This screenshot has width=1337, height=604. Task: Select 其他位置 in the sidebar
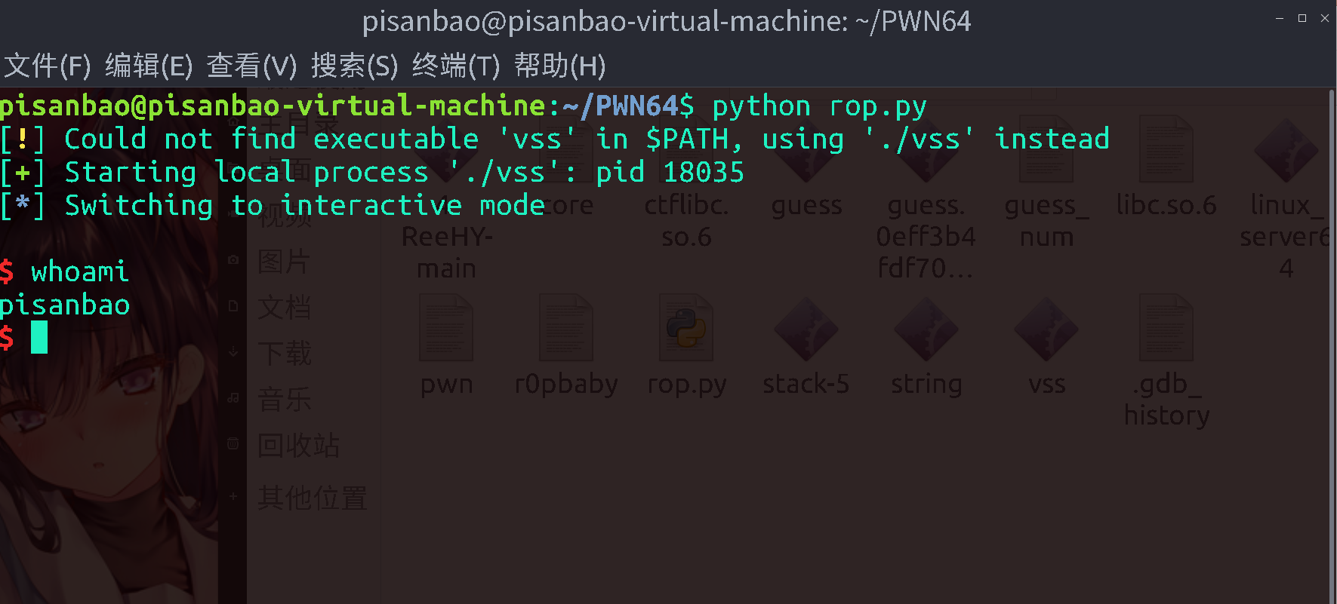click(311, 498)
